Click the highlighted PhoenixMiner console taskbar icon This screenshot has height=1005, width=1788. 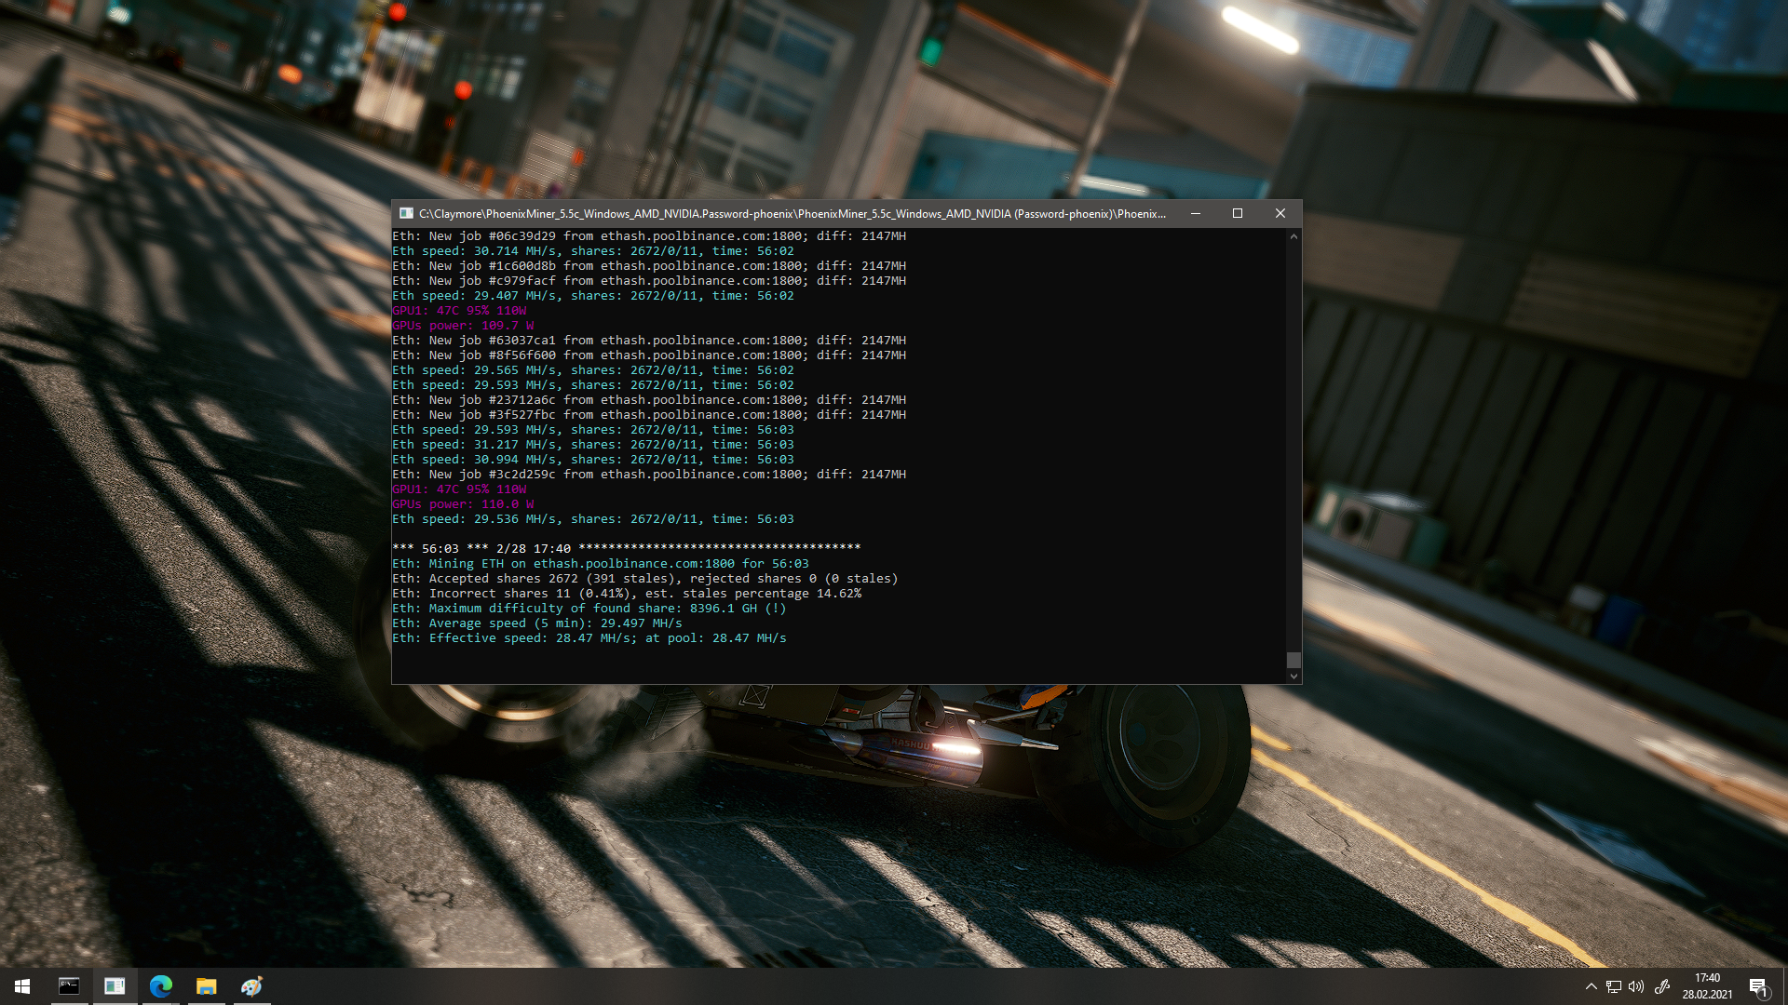point(115,986)
